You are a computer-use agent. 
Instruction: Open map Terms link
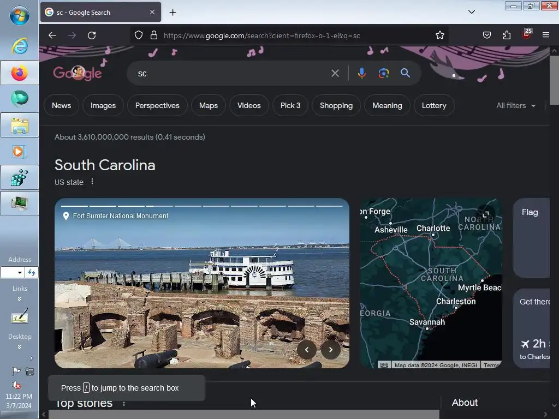tap(491, 365)
